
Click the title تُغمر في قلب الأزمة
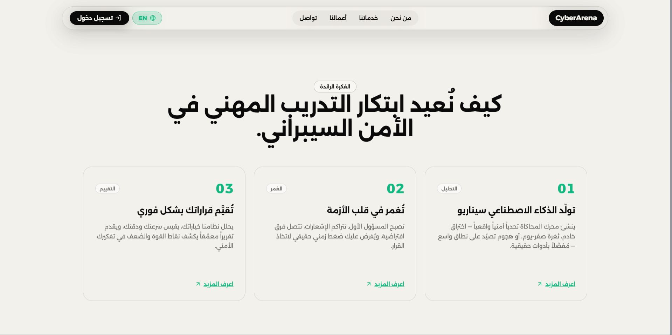pos(366,210)
